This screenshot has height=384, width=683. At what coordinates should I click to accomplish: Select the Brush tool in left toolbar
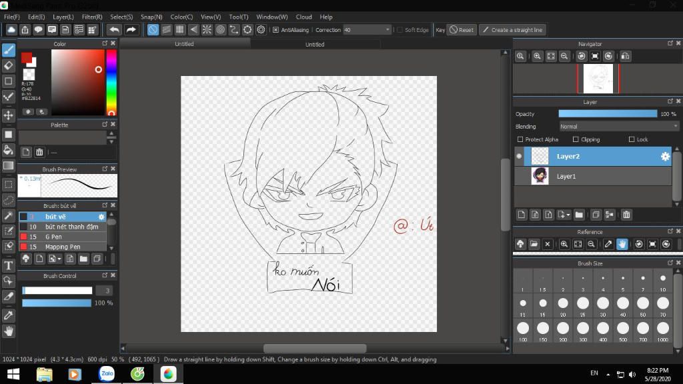[9, 50]
